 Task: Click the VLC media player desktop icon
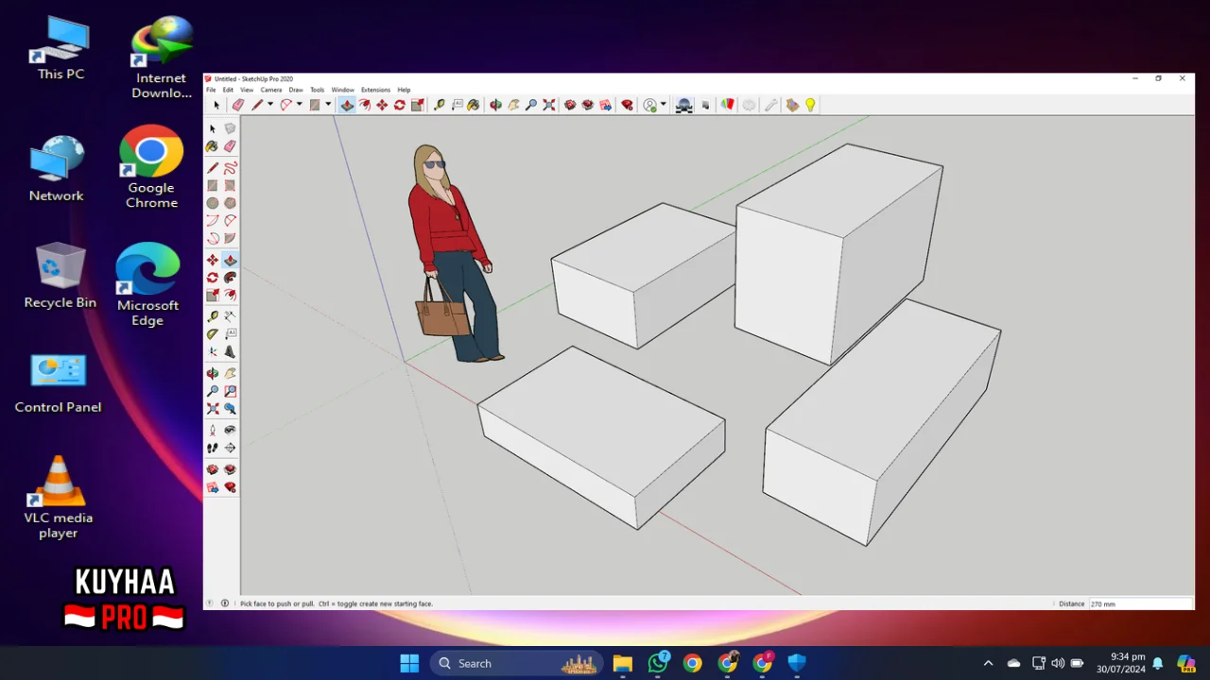click(59, 498)
